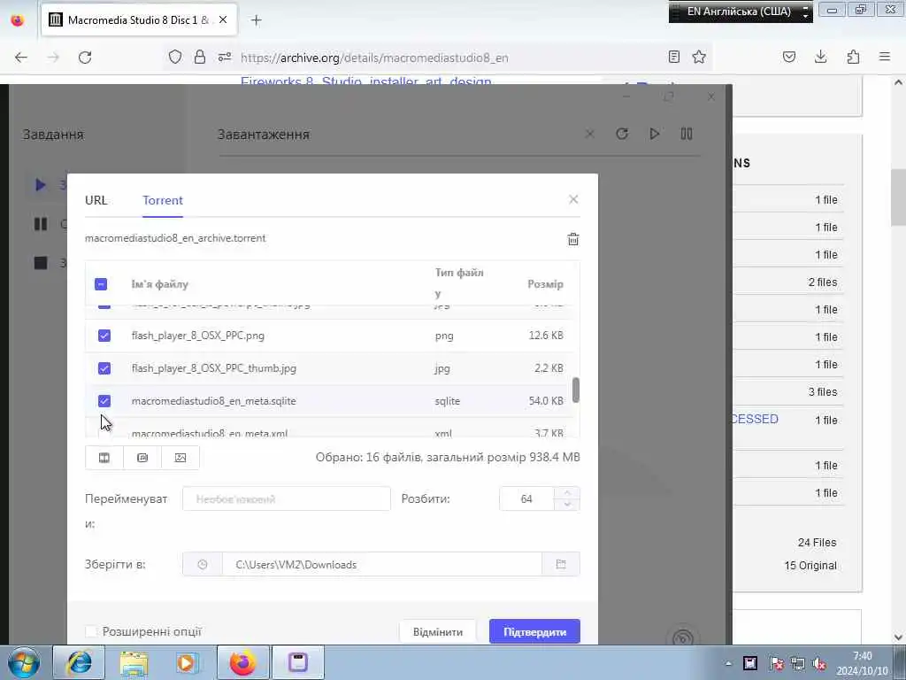906x680 pixels.
Task: Delete the selected torrent file with trash icon
Action: 572,239
